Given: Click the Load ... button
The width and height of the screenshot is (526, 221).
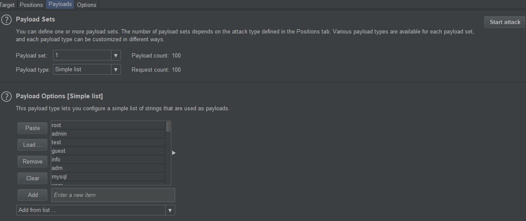Looking at the screenshot, I should click(x=32, y=145).
